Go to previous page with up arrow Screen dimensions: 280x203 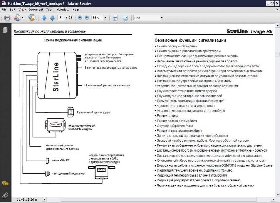click(x=44, y=18)
